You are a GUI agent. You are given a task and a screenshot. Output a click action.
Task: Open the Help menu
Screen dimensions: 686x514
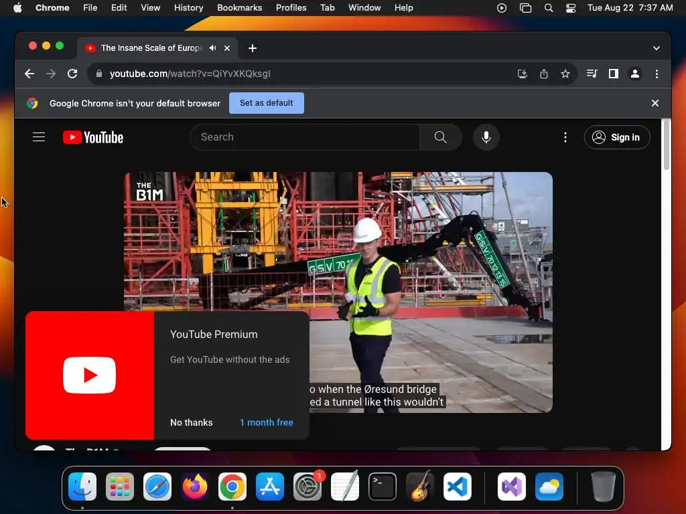click(403, 8)
